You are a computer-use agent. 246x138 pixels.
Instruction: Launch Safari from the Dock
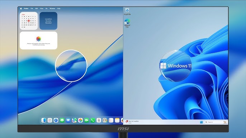(56, 120)
